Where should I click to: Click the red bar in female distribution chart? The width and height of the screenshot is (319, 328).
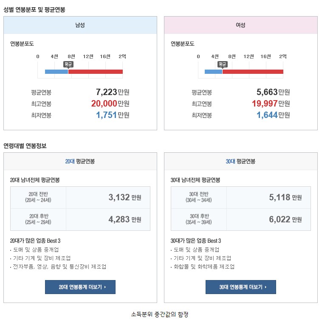(x=253, y=72)
